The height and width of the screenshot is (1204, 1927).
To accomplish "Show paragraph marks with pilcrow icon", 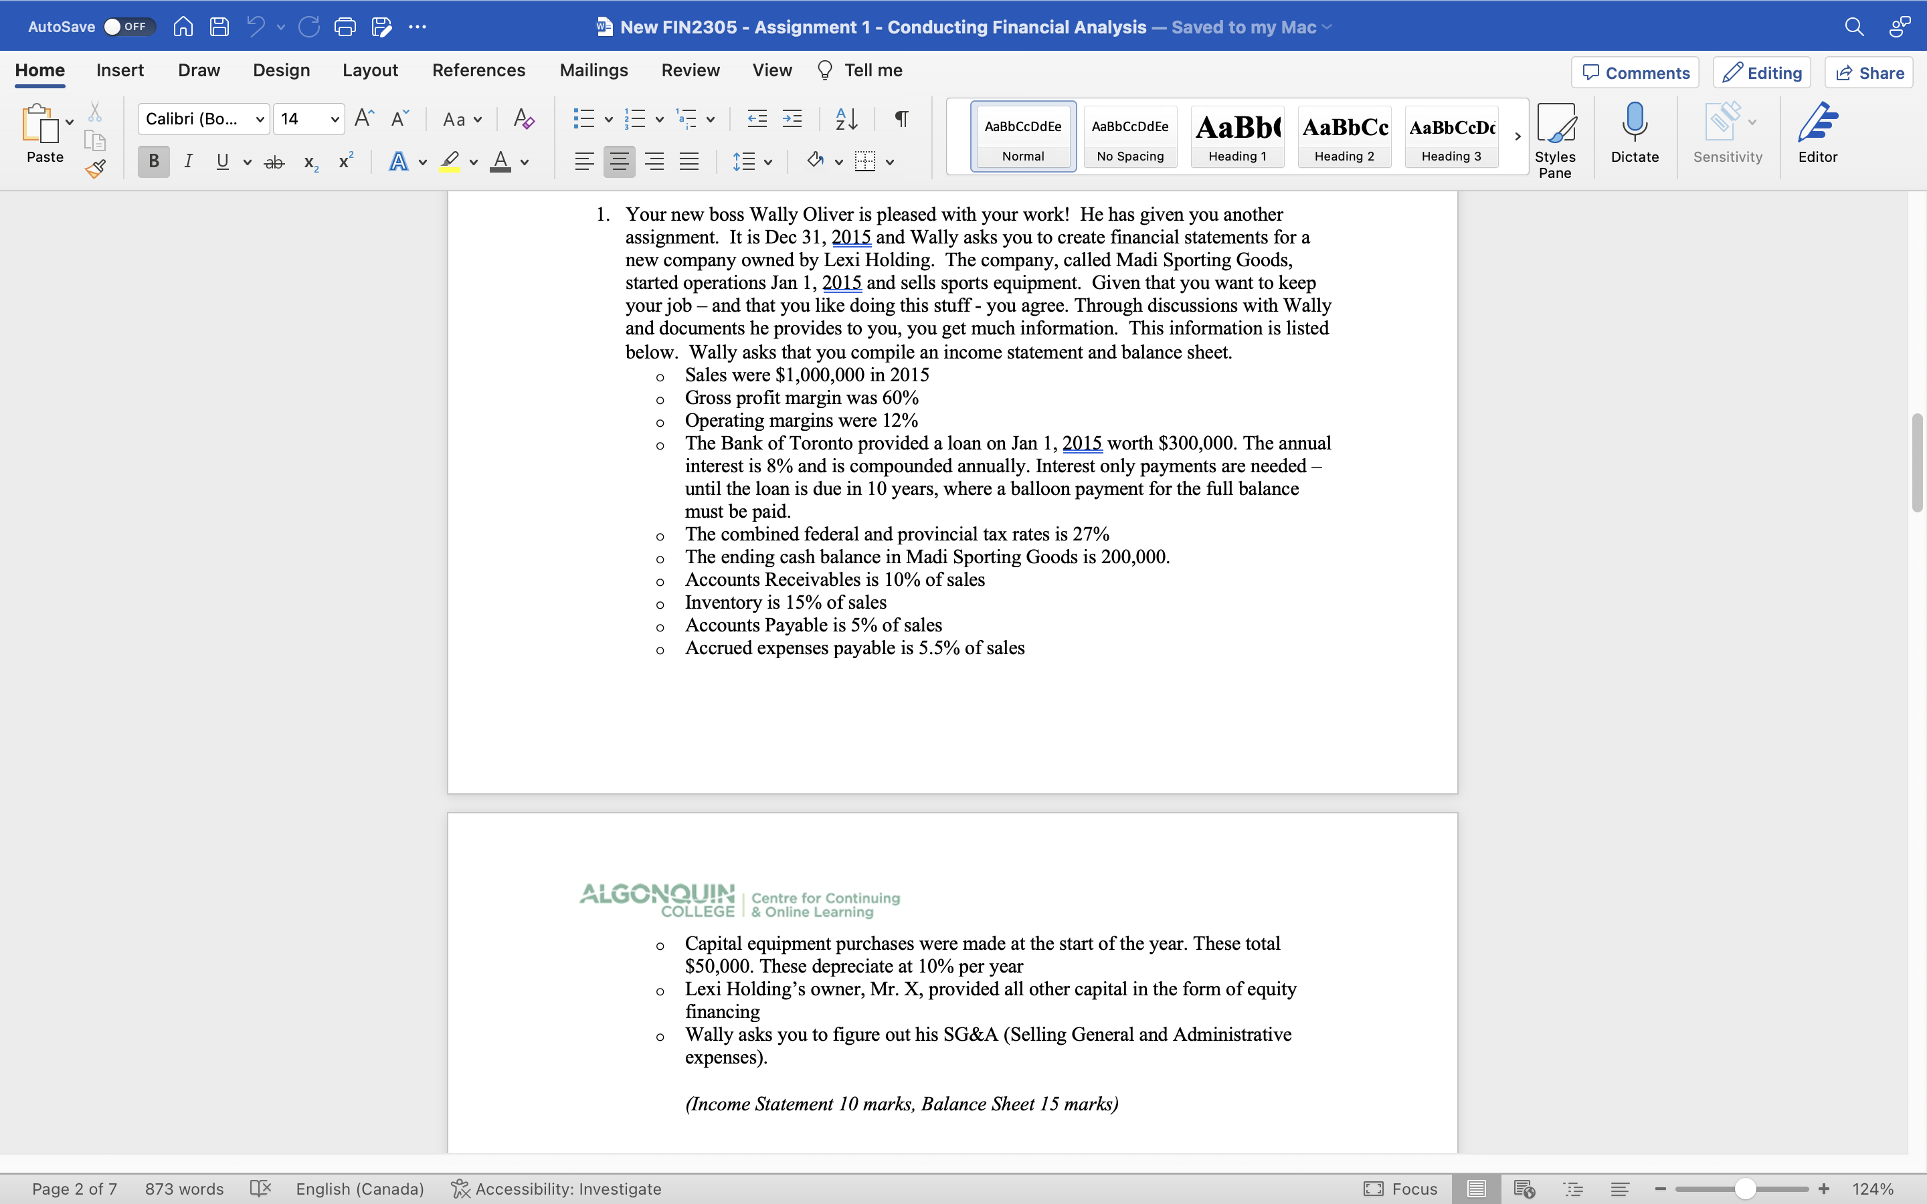I will point(901,120).
